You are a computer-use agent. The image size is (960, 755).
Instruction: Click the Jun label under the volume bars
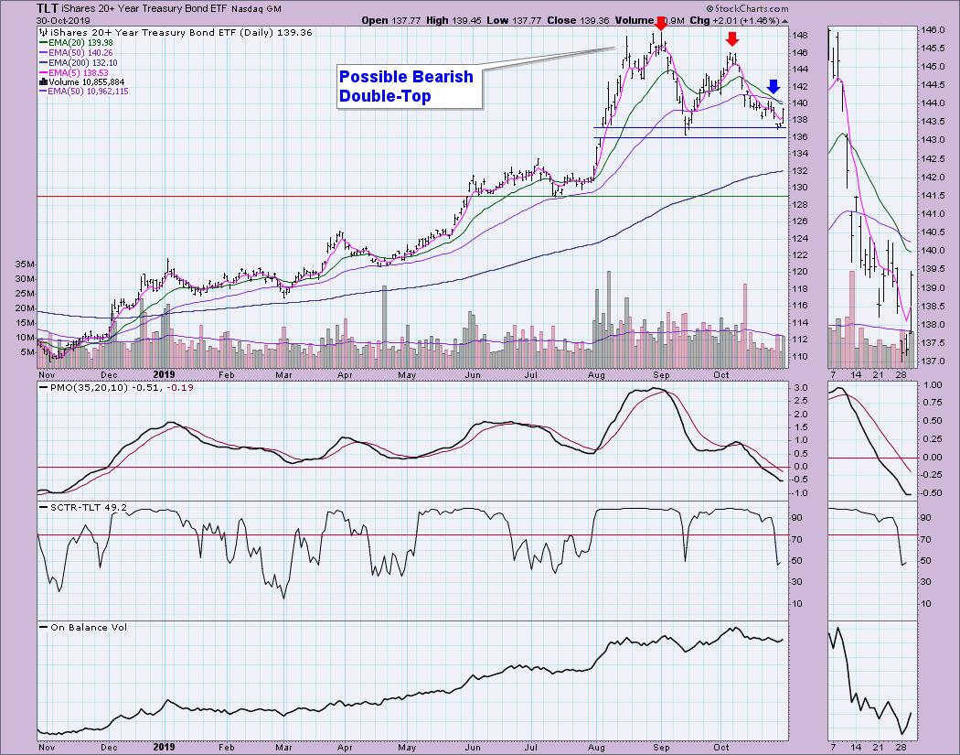pos(472,375)
